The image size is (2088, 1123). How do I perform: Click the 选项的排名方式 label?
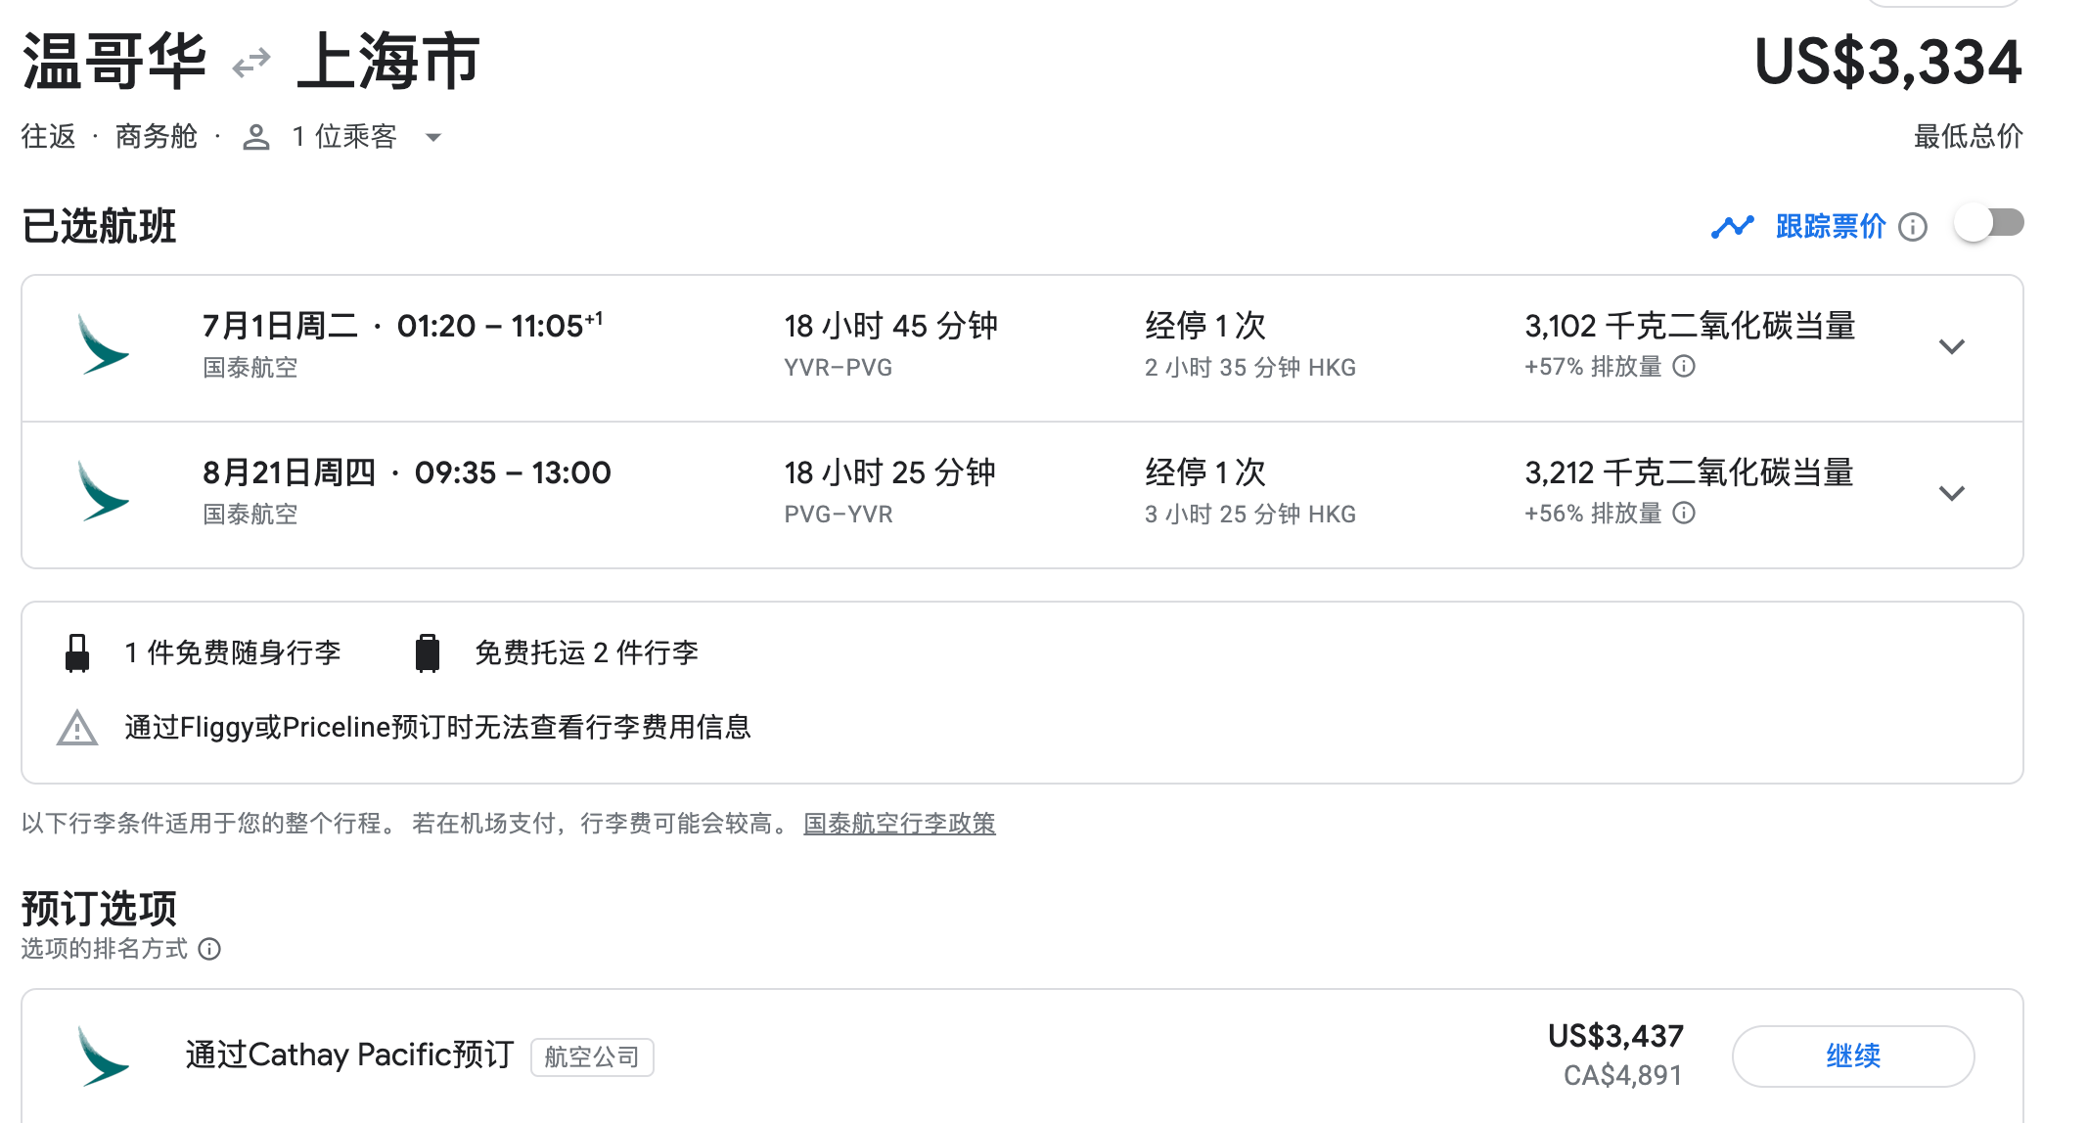tap(105, 949)
